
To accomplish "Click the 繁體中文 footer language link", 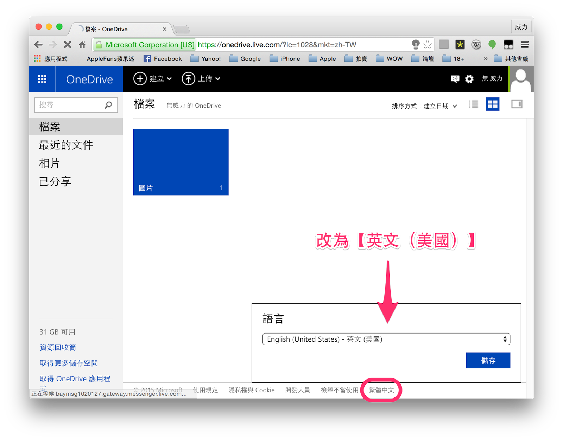I will [x=381, y=390].
